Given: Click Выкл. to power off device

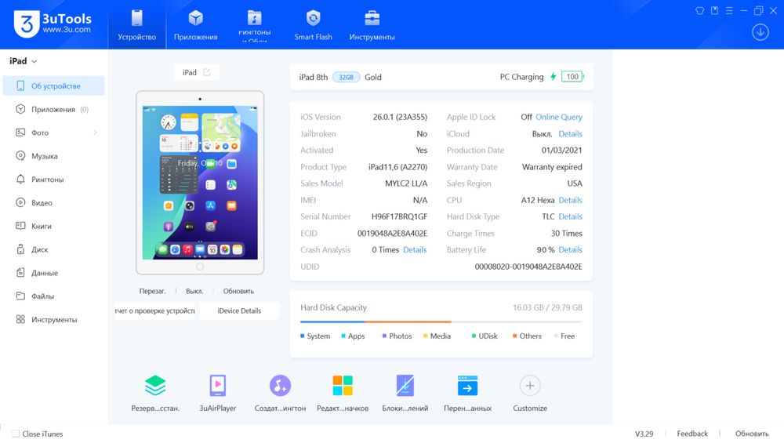Looking at the screenshot, I should click(x=194, y=291).
